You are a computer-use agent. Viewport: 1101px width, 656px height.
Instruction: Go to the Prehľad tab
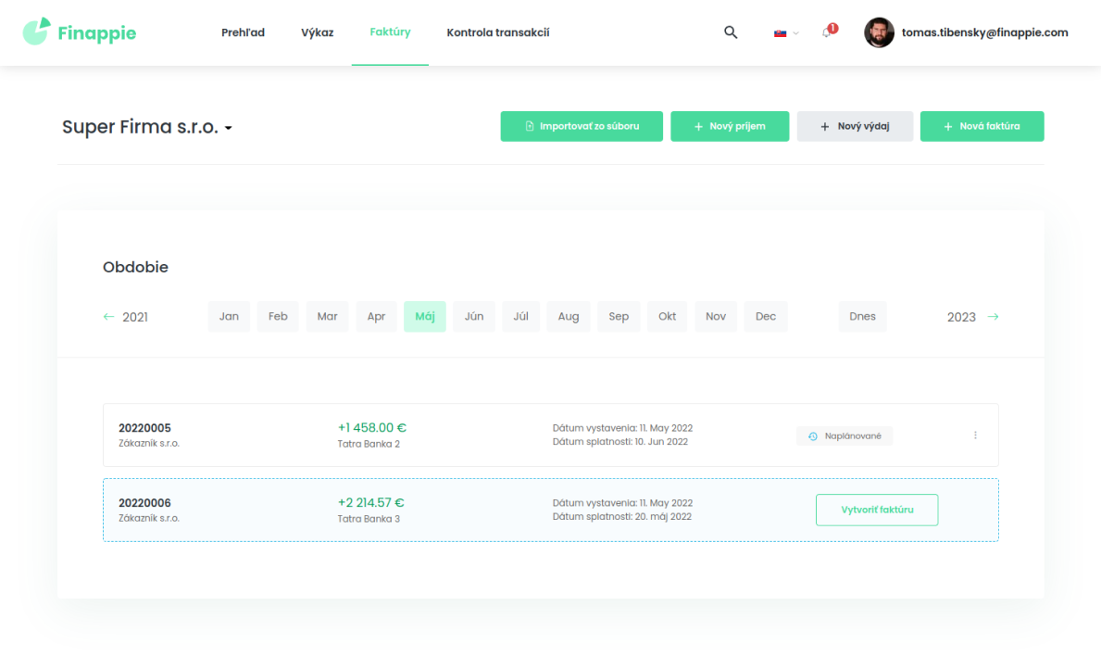pyautogui.click(x=243, y=32)
